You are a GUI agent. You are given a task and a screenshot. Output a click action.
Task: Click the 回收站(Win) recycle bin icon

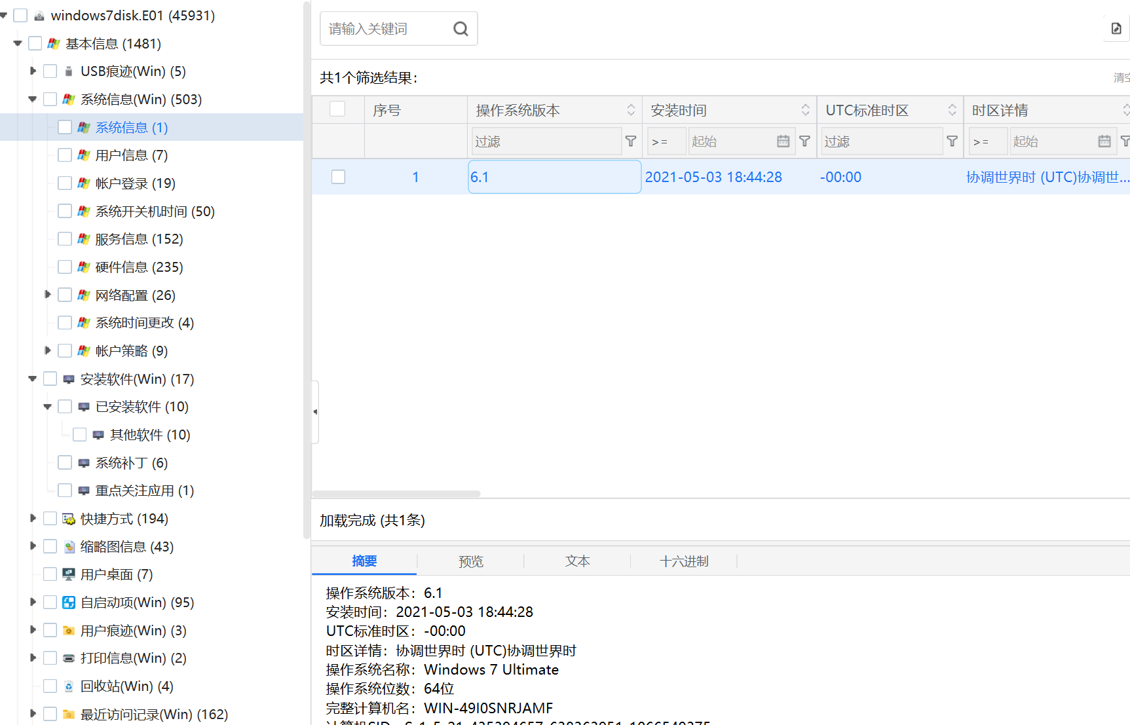click(69, 686)
